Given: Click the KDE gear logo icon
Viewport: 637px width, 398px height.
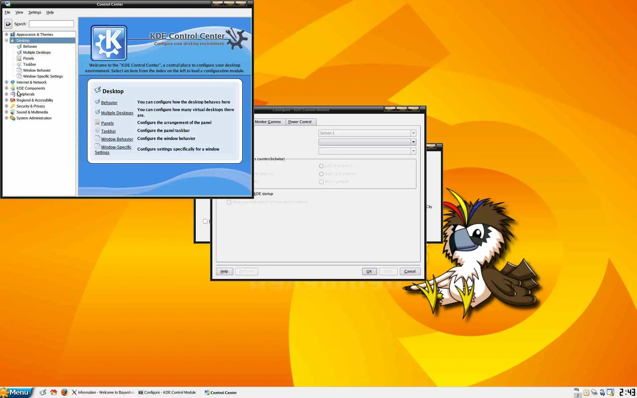Looking at the screenshot, I should click(109, 43).
